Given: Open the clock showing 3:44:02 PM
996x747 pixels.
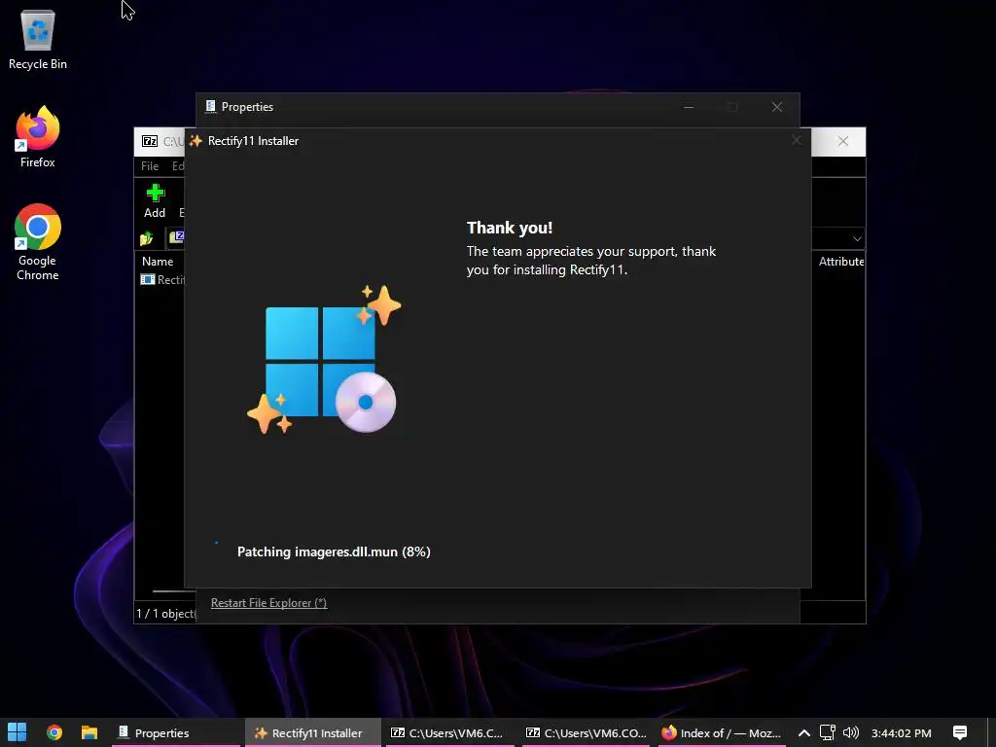Looking at the screenshot, I should click(902, 733).
